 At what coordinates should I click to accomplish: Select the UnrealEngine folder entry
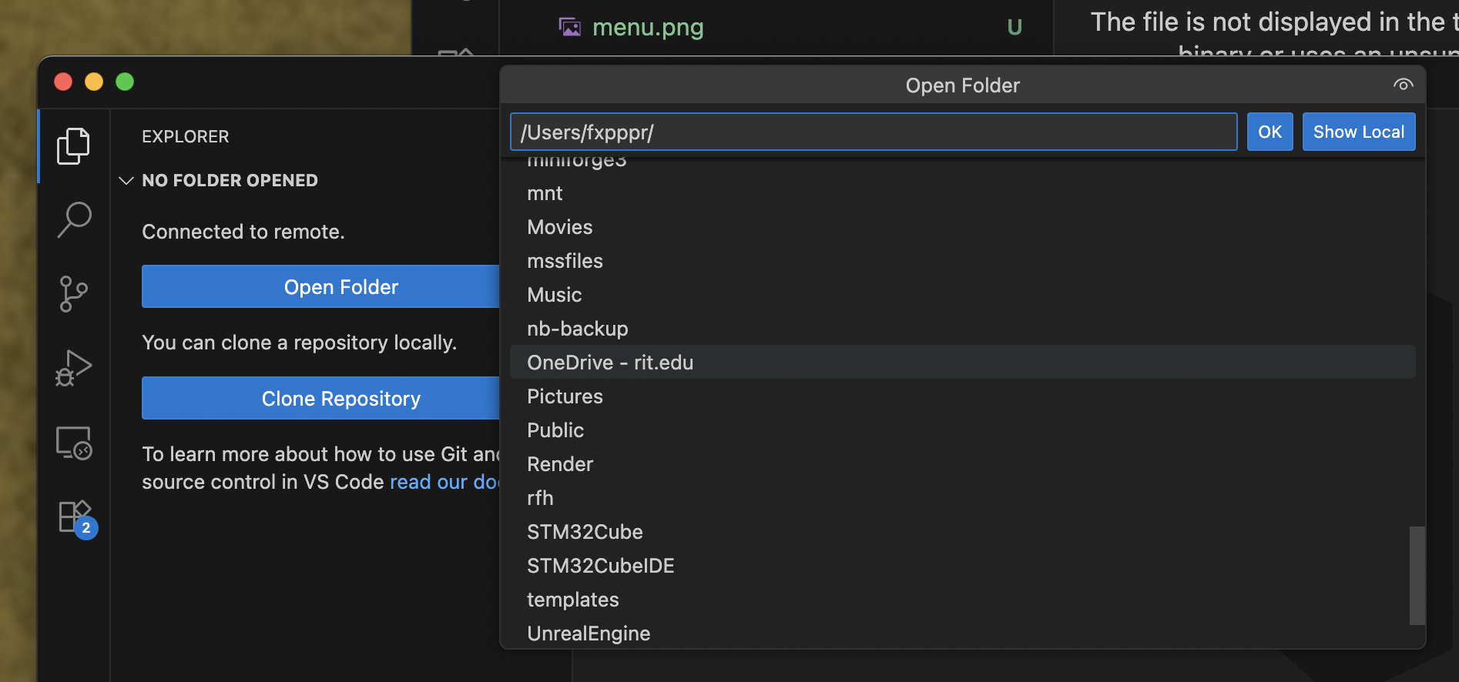[589, 634]
